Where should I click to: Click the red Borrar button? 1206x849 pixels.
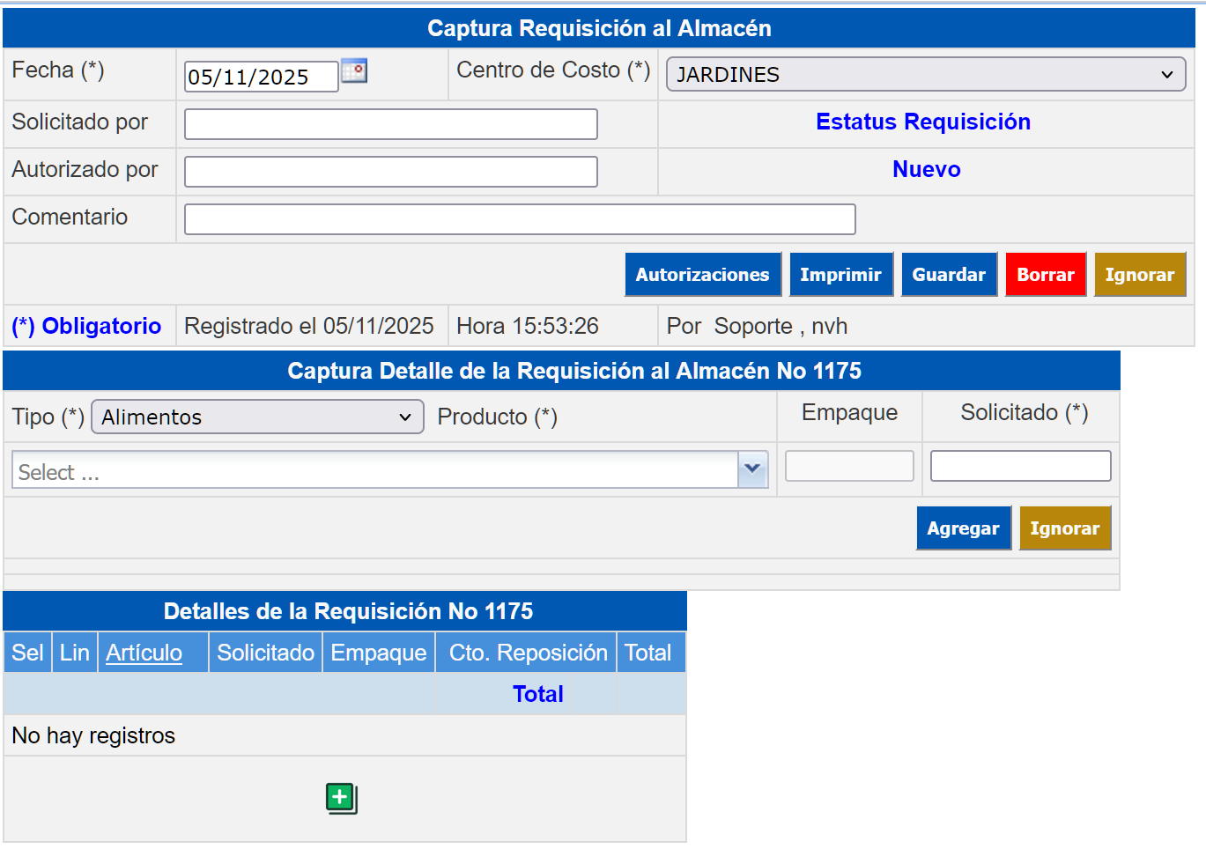pos(1045,275)
